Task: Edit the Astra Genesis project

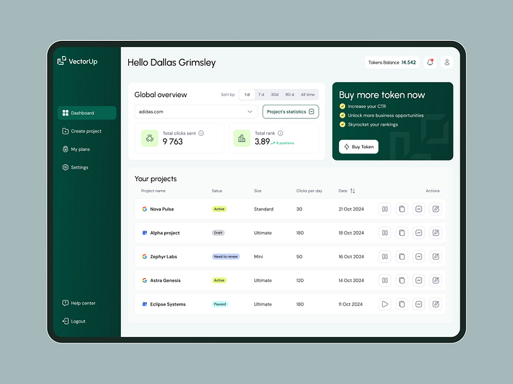Action: coord(436,280)
